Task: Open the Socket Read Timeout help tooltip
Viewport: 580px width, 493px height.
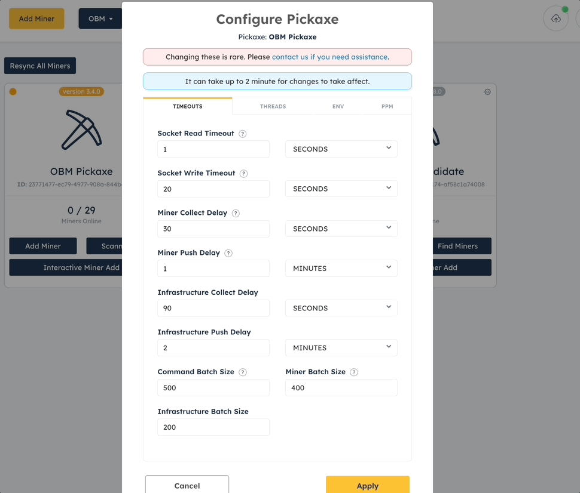Action: (x=242, y=134)
